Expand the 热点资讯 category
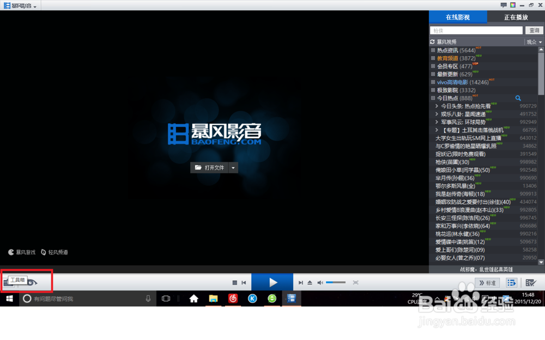Viewport: 545px width, 340px height. pyautogui.click(x=433, y=50)
